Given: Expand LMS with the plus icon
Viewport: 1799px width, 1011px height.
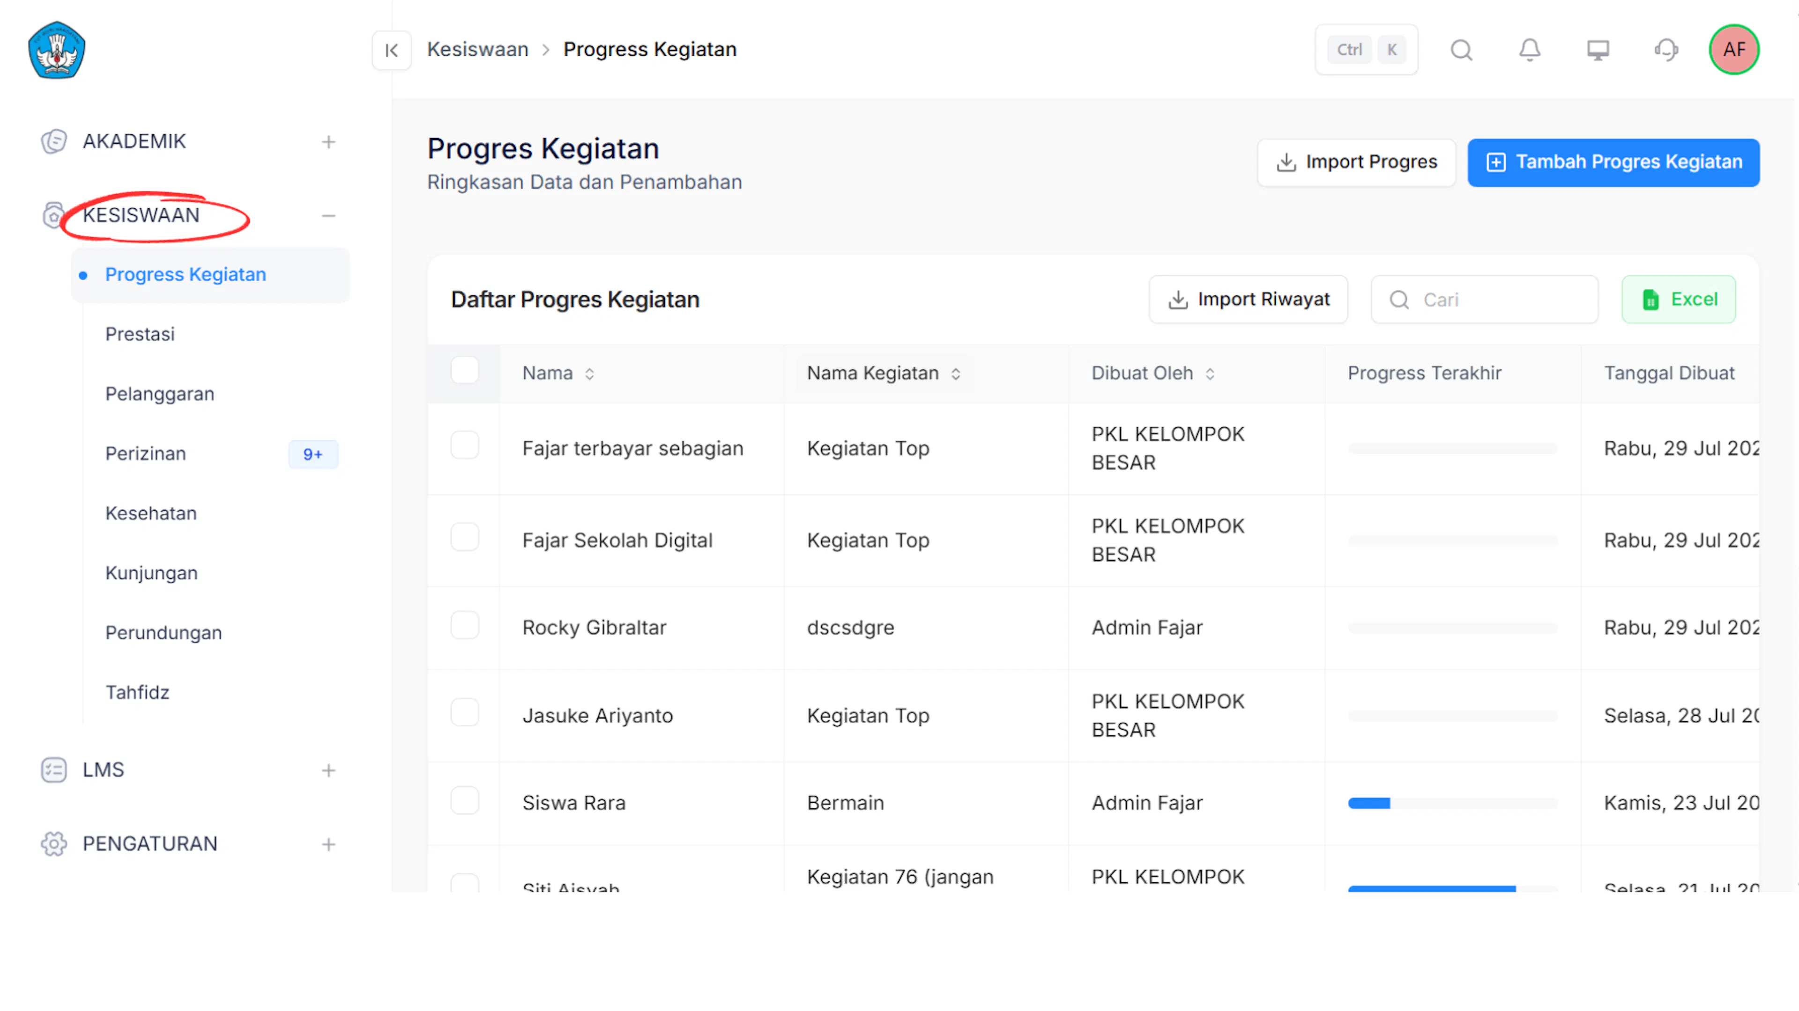Looking at the screenshot, I should 328,771.
